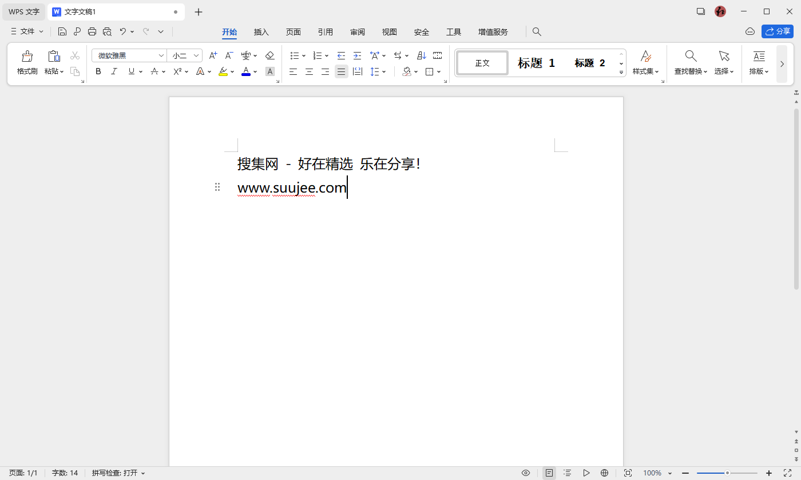Expand the numbered list dropdown arrow
The image size is (801, 480).
(327, 55)
